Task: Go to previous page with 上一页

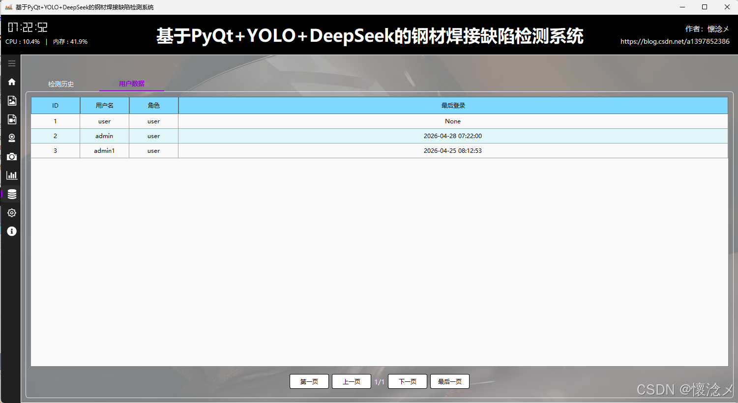Action: (352, 381)
